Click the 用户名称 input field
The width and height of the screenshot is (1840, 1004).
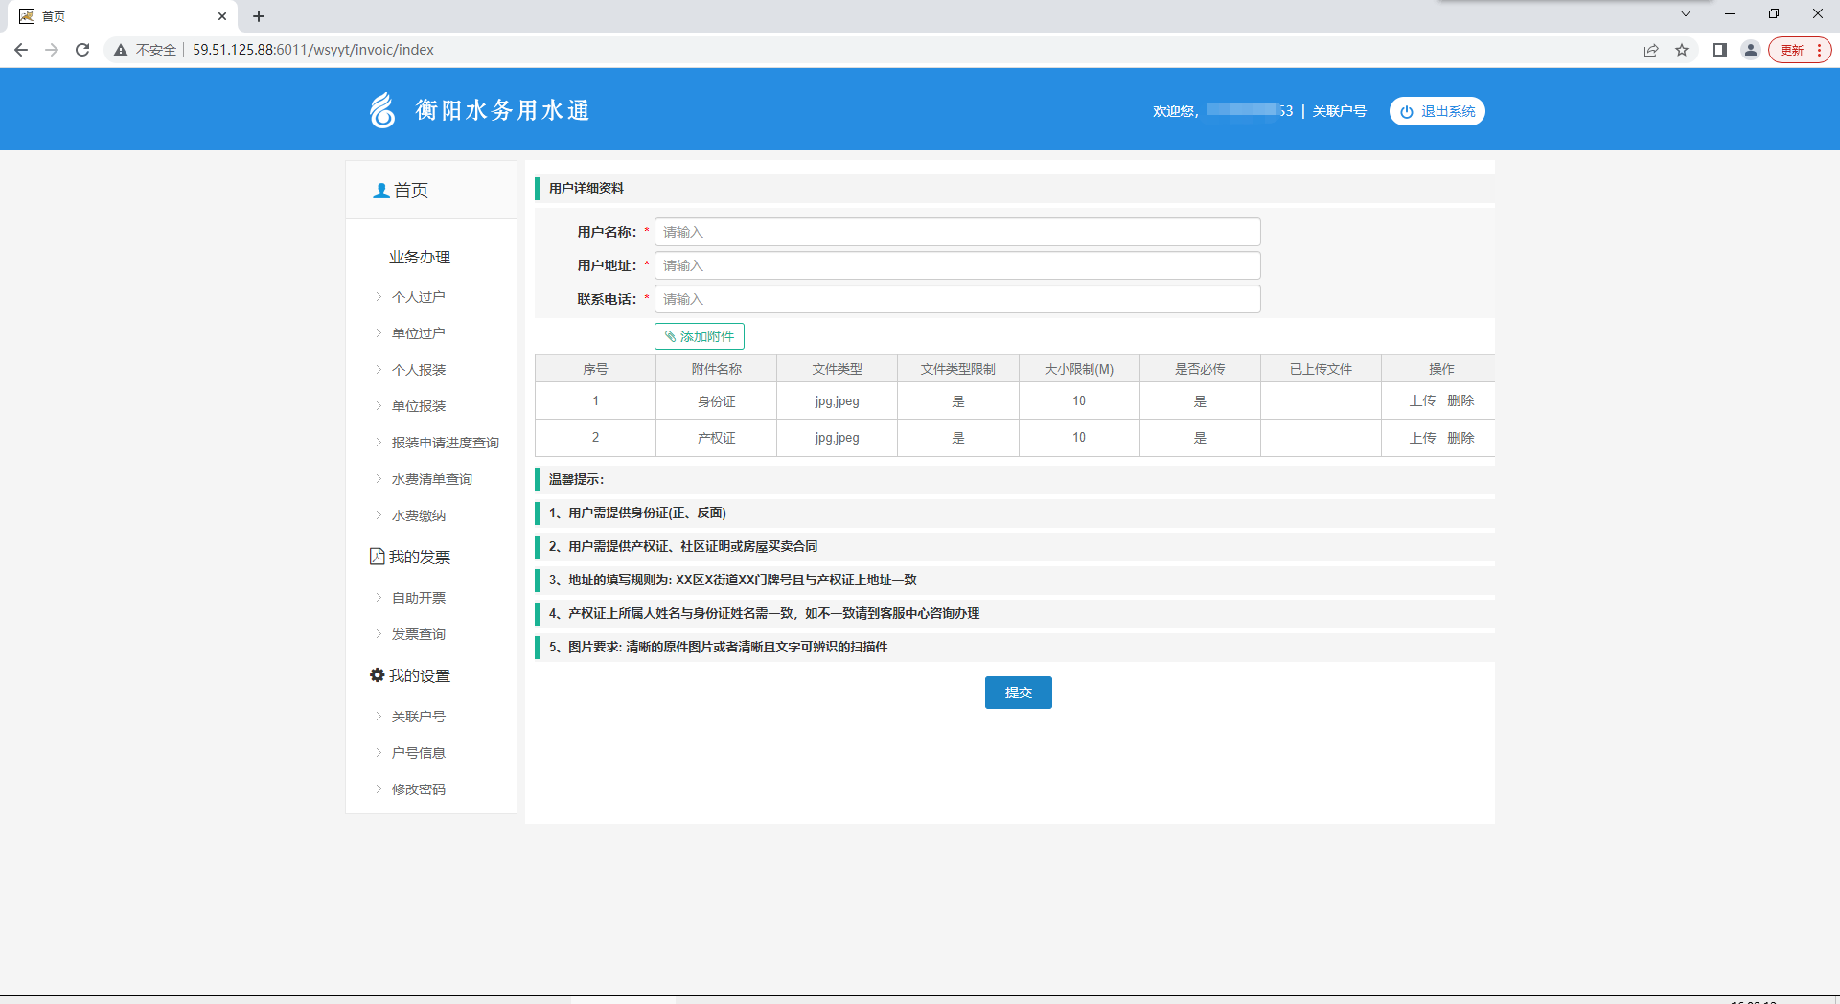tap(956, 232)
